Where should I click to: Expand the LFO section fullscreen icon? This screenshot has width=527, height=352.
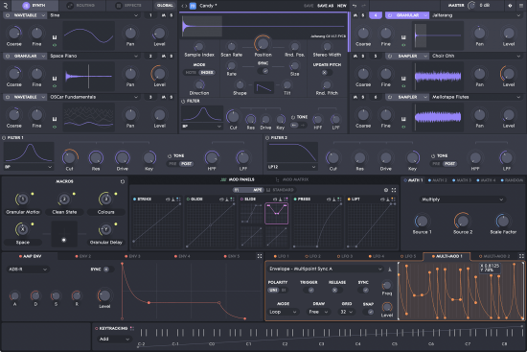click(521, 256)
